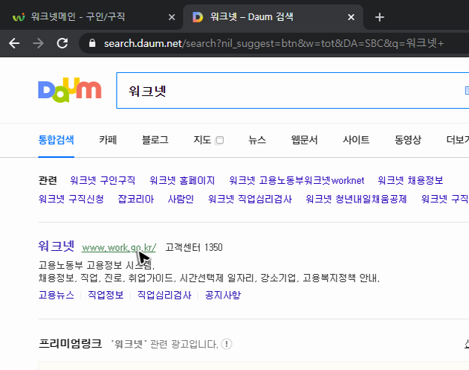The image size is (469, 370).
Task: Click related search 워크넷 청년내일채움공제
Action: click(356, 199)
